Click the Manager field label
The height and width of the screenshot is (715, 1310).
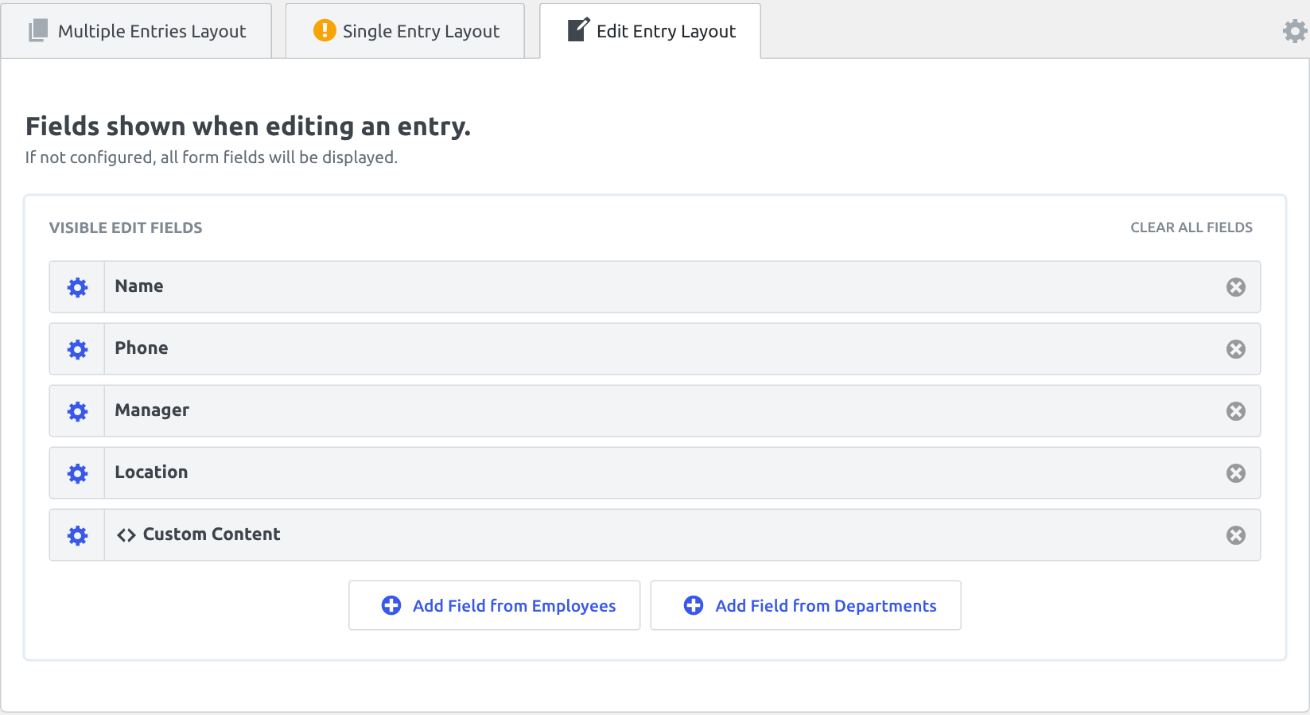tap(152, 410)
